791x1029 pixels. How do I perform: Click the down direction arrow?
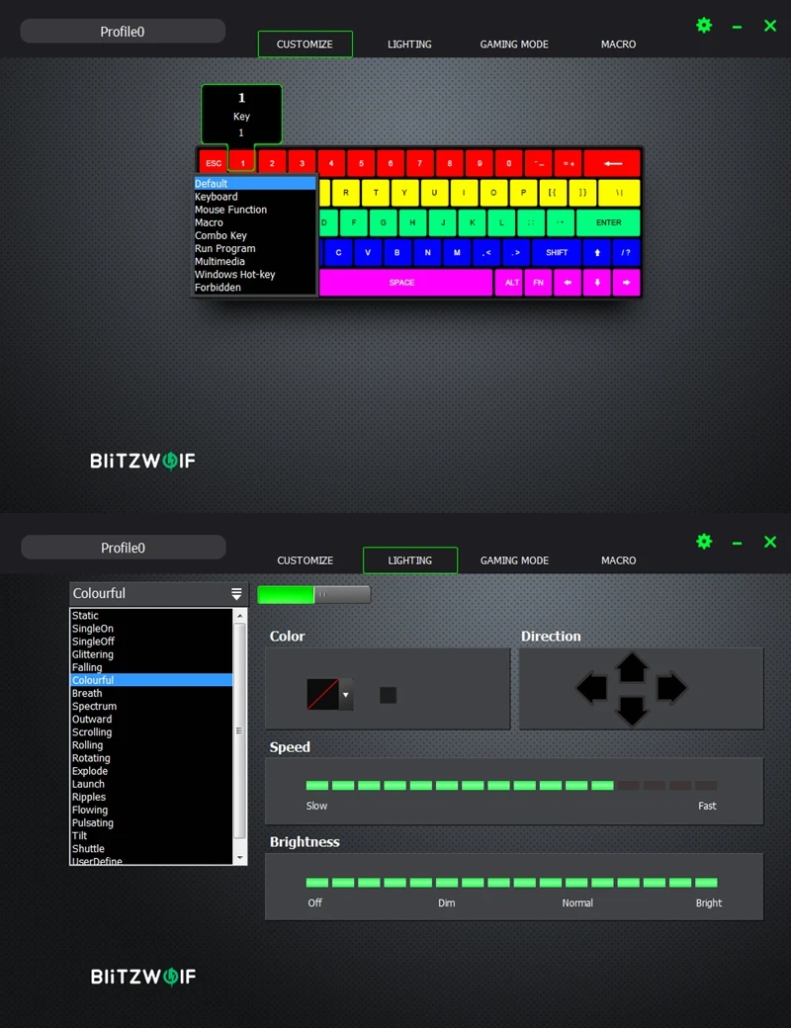click(x=632, y=711)
